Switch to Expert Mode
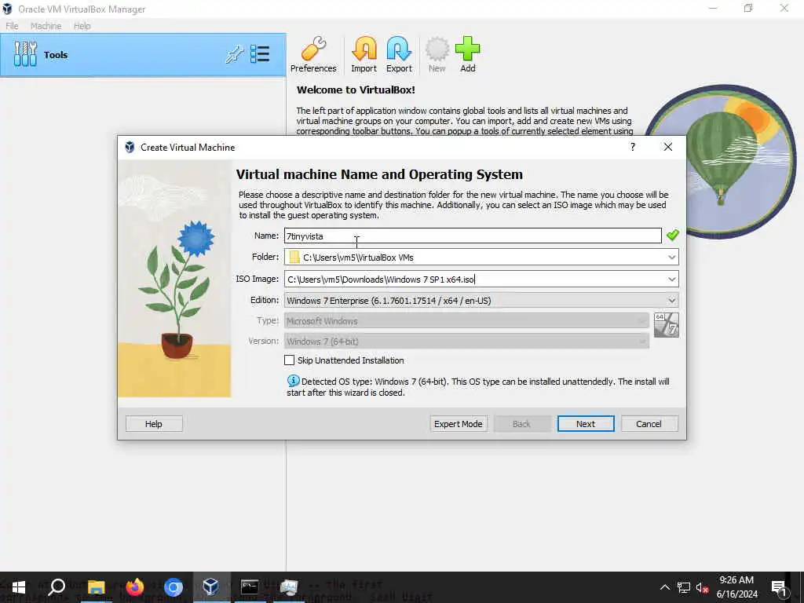Screen dimensions: 804x603 tap(459, 423)
